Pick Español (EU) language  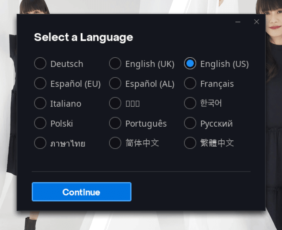coord(40,83)
